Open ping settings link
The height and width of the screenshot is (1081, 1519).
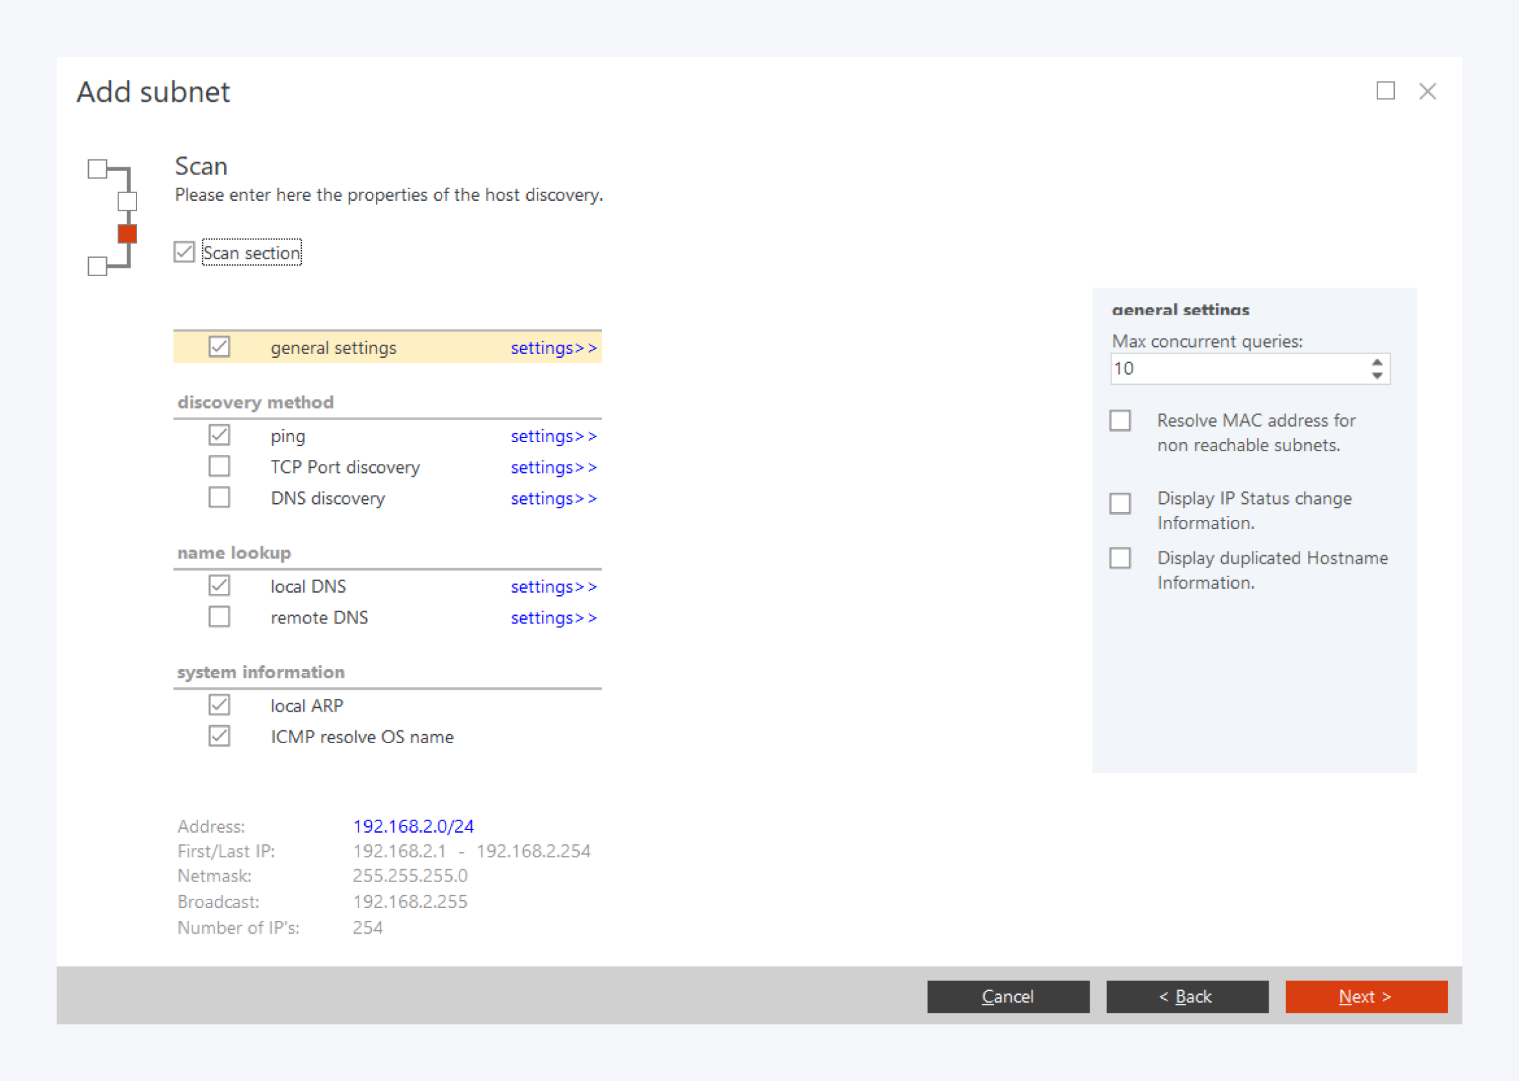[x=553, y=436]
